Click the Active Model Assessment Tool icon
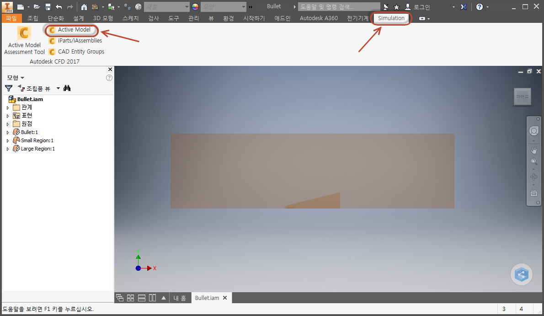544x316 pixels. point(24,33)
